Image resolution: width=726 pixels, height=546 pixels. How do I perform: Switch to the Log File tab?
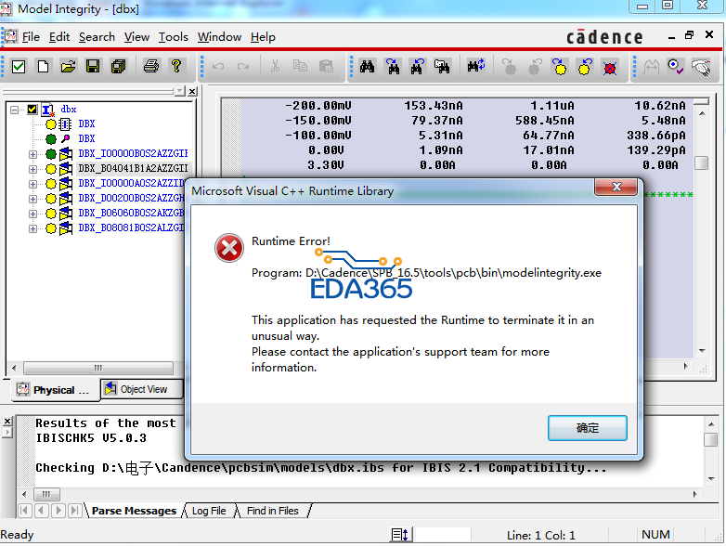pos(209,511)
